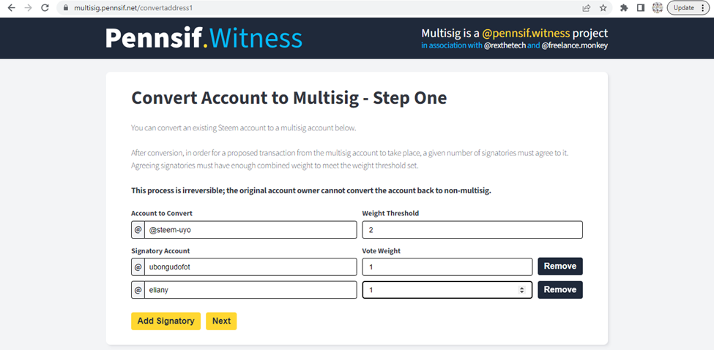Click the Add Signatory button
Image resolution: width=714 pixels, height=350 pixels.
[166, 321]
